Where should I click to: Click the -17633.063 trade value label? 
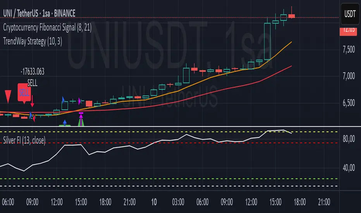click(33, 72)
